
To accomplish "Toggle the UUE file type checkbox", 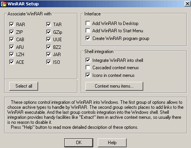I will (x=49, y=39).
